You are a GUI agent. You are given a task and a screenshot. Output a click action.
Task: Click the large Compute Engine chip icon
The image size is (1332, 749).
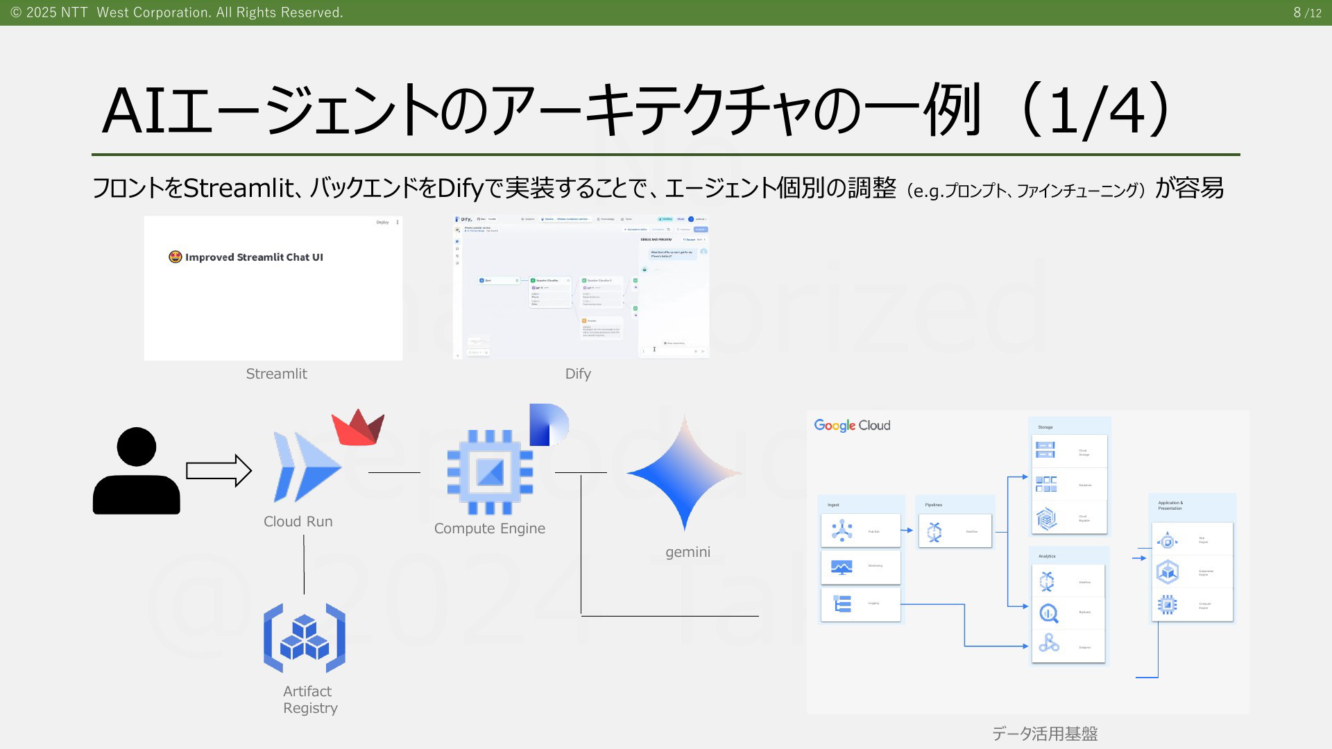[490, 472]
